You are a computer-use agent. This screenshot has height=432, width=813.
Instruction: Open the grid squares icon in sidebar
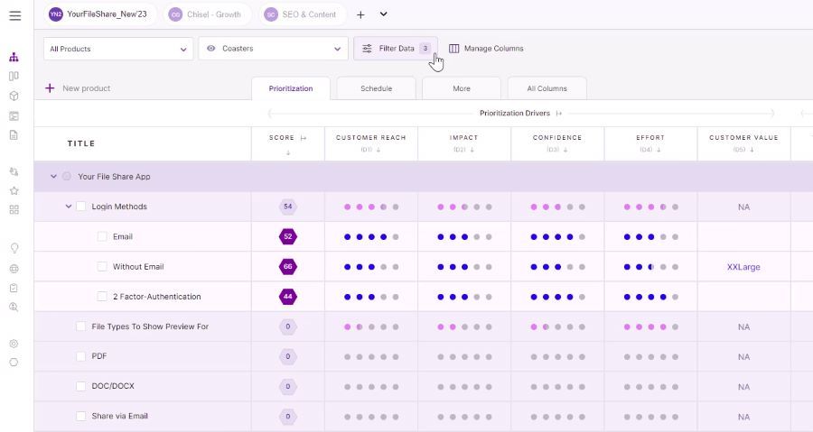click(x=14, y=209)
